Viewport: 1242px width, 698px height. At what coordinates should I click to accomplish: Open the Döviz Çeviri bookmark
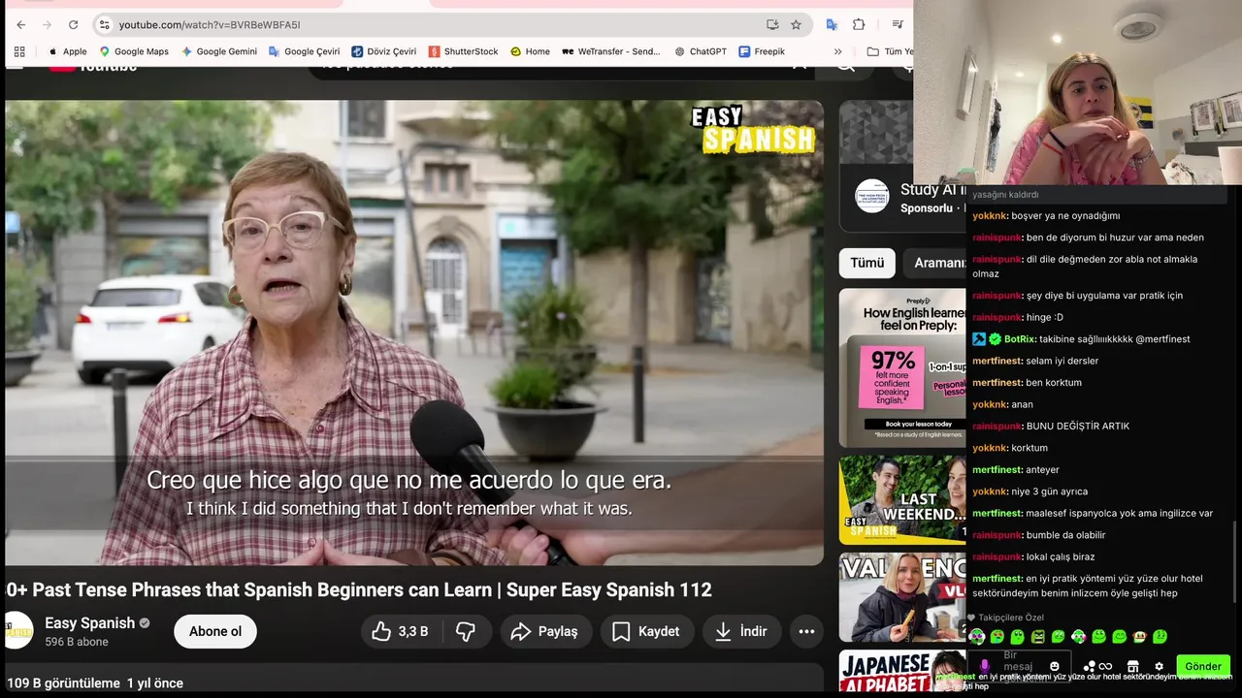(x=384, y=51)
